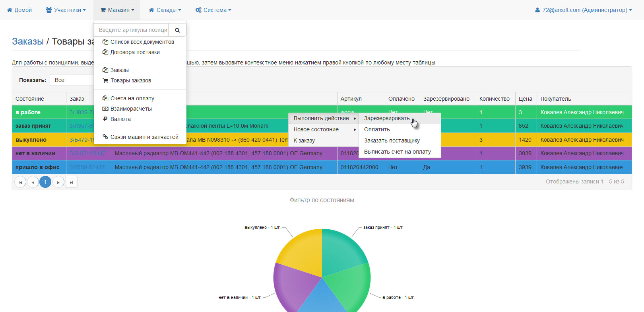Go to the previous page arrow

[x=33, y=182]
